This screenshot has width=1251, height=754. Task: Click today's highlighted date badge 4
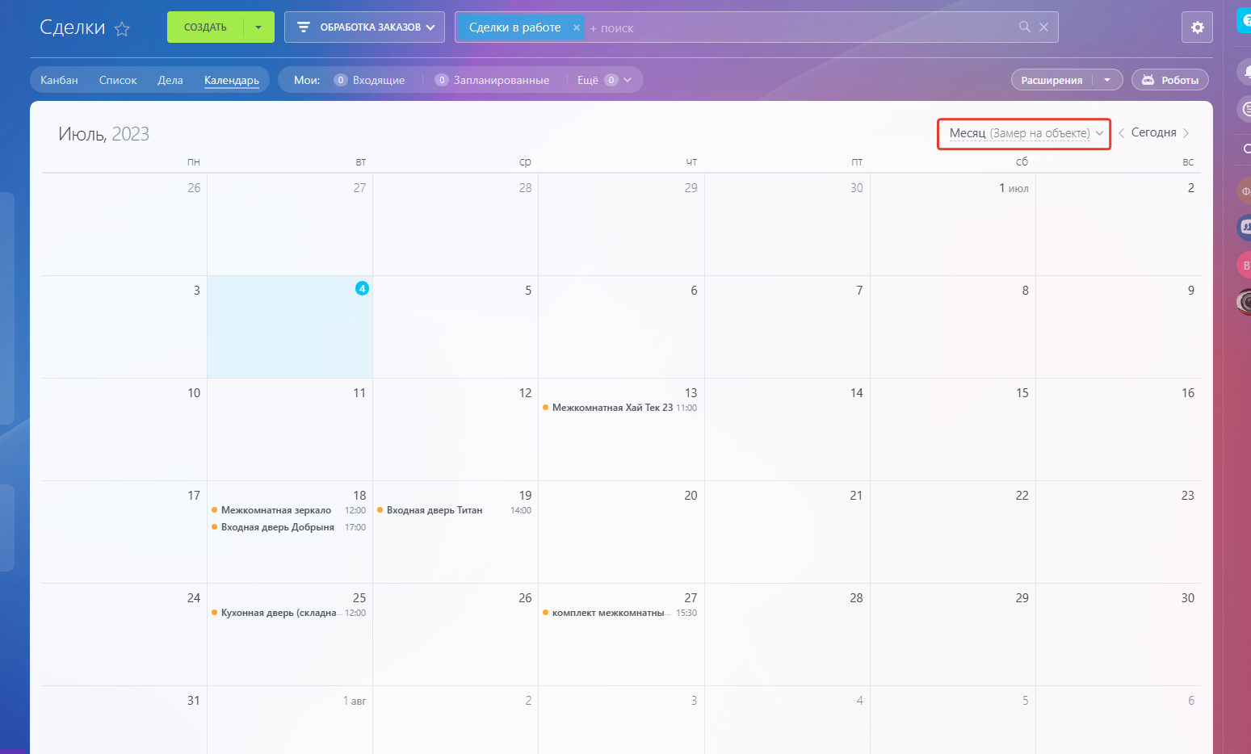pos(362,288)
